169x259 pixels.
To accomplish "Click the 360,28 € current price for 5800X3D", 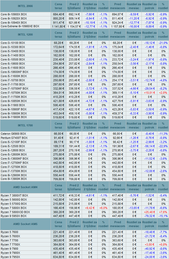I will 58,212.
